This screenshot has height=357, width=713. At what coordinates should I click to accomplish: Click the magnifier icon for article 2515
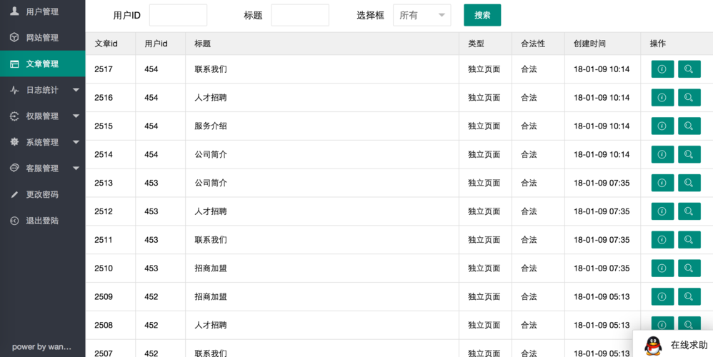coord(689,126)
